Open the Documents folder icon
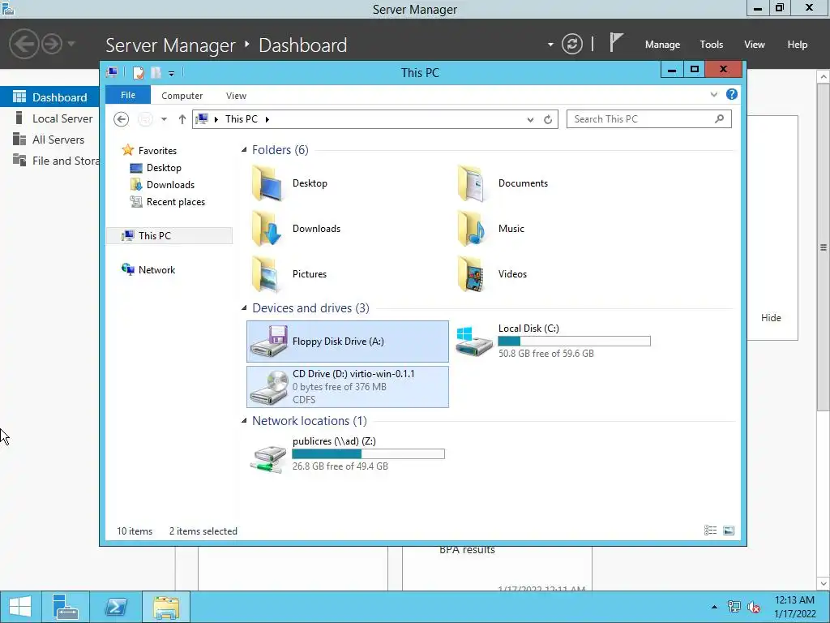The width and height of the screenshot is (830, 623). pyautogui.click(x=471, y=183)
